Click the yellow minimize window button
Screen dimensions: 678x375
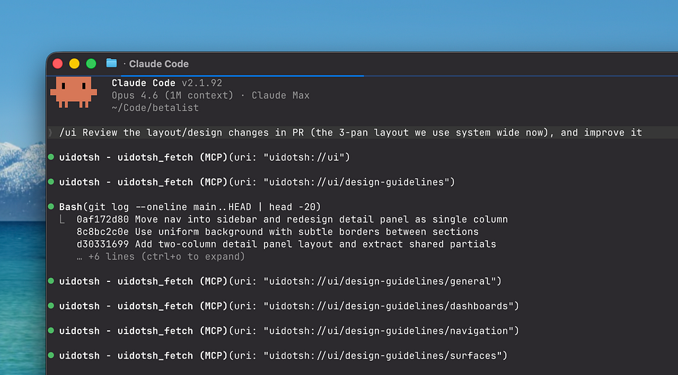tap(74, 64)
